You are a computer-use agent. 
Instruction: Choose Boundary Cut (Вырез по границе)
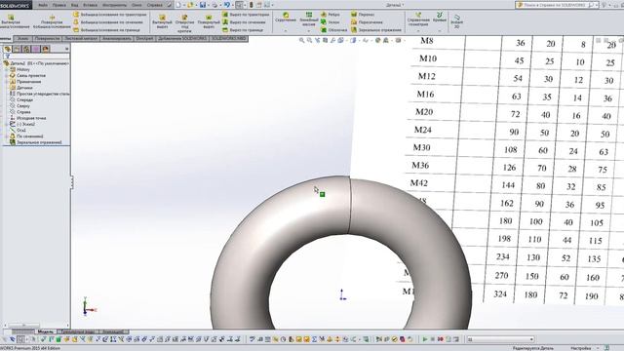(x=243, y=30)
